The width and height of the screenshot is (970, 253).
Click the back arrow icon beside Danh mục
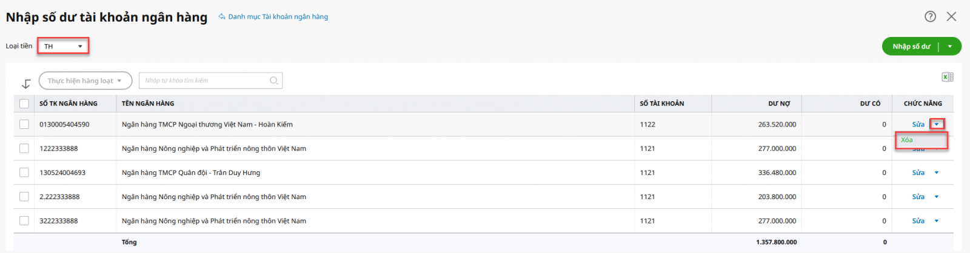222,17
